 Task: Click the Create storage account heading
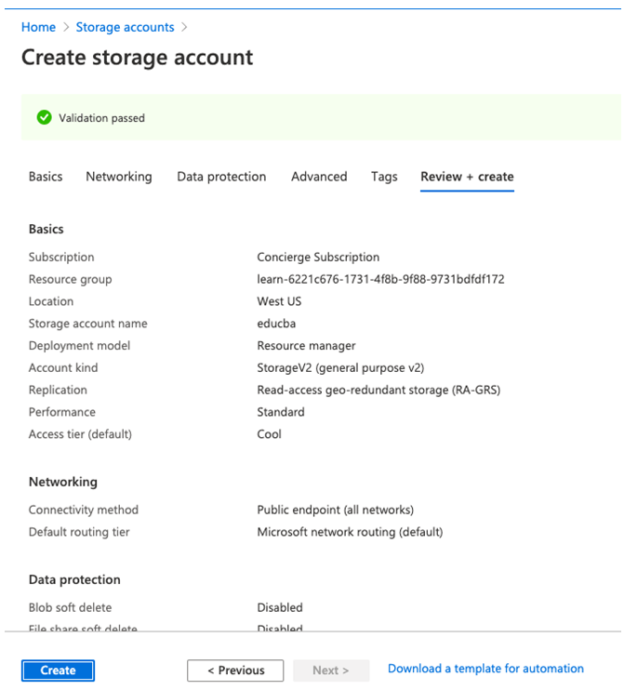pos(137,58)
